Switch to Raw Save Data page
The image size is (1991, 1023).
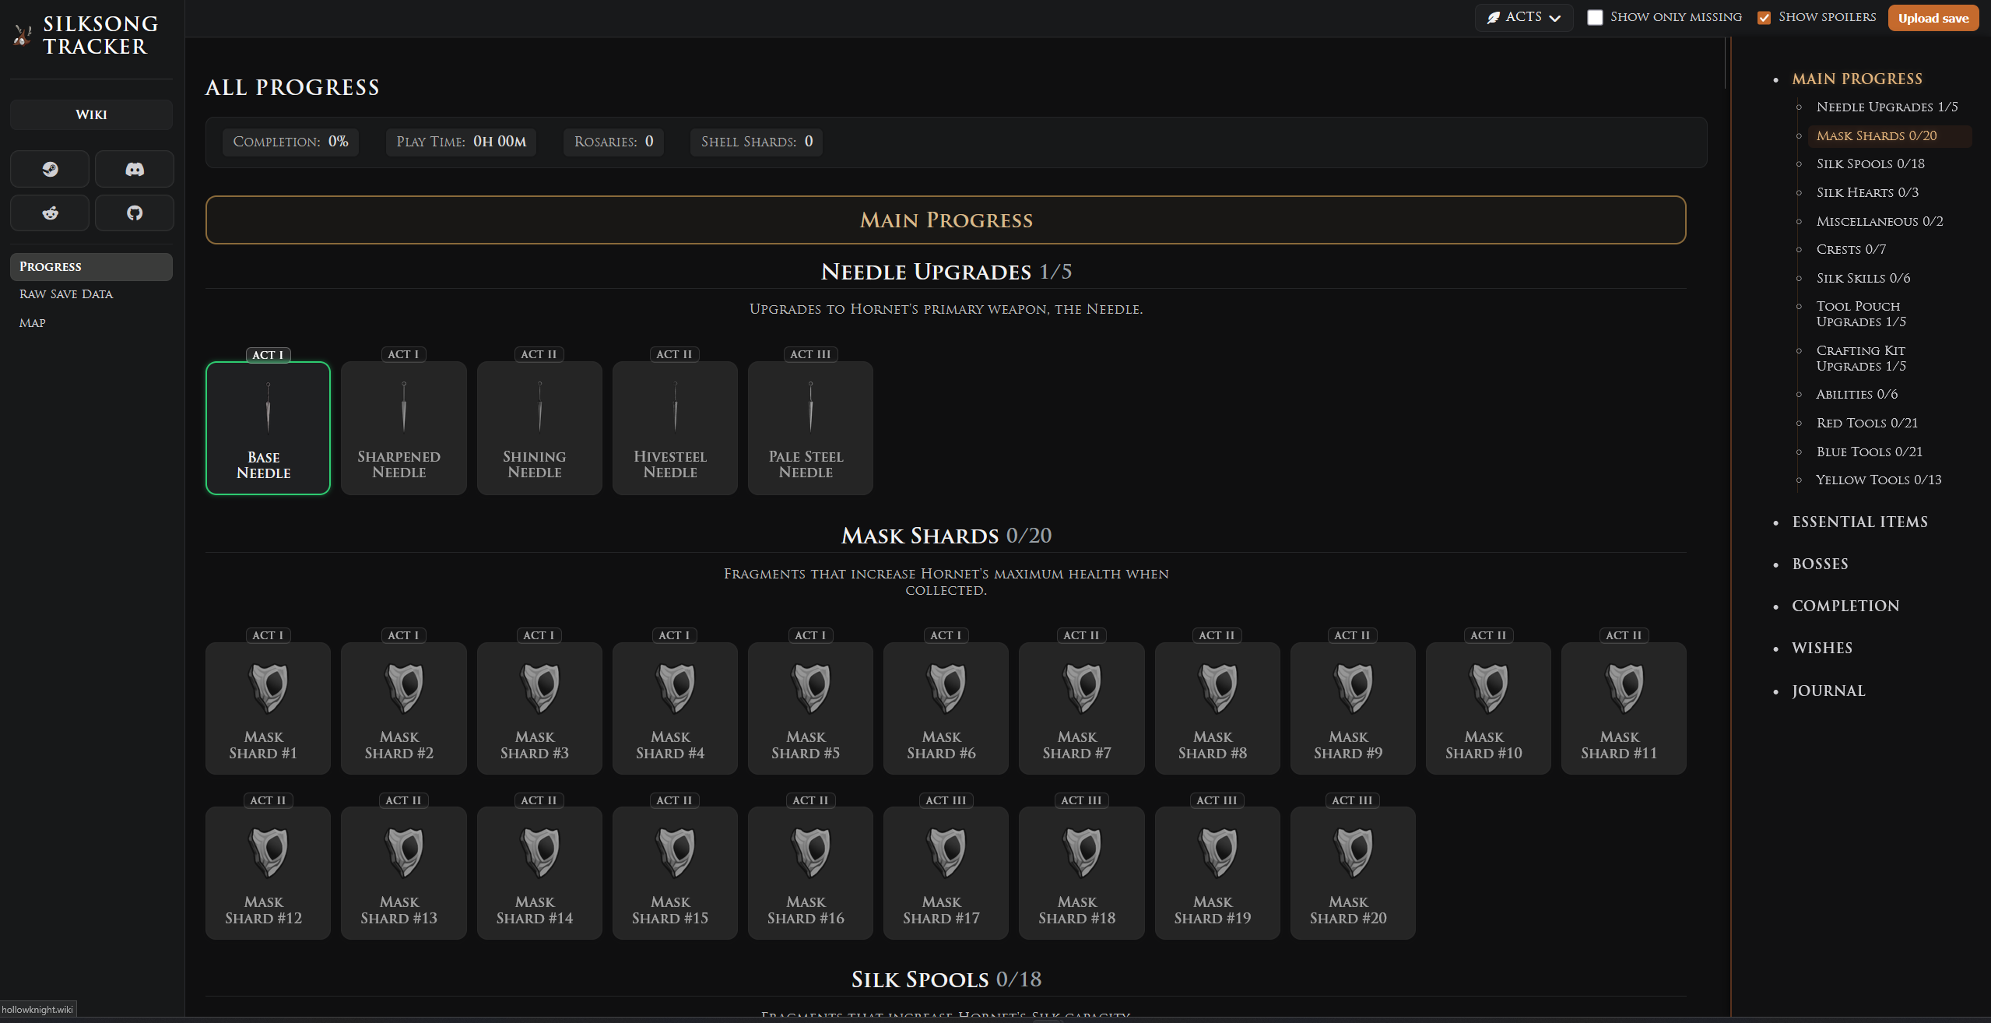click(x=66, y=294)
